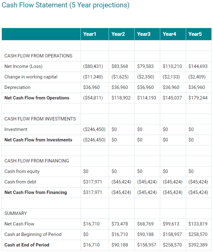
Task: Select the Year4 net cash flow $99,613
Action: pos(171,224)
